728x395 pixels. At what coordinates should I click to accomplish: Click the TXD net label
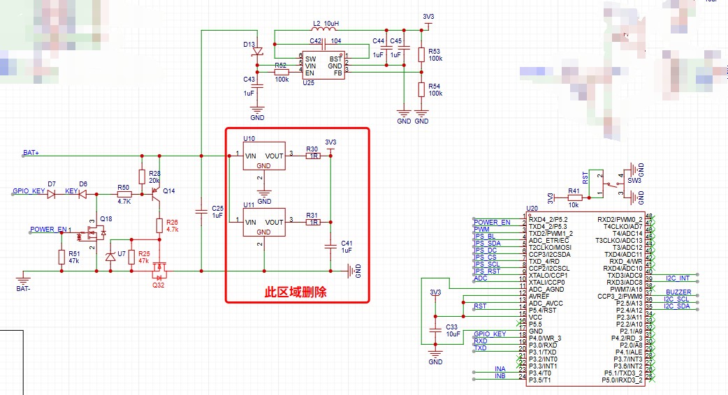click(x=481, y=348)
